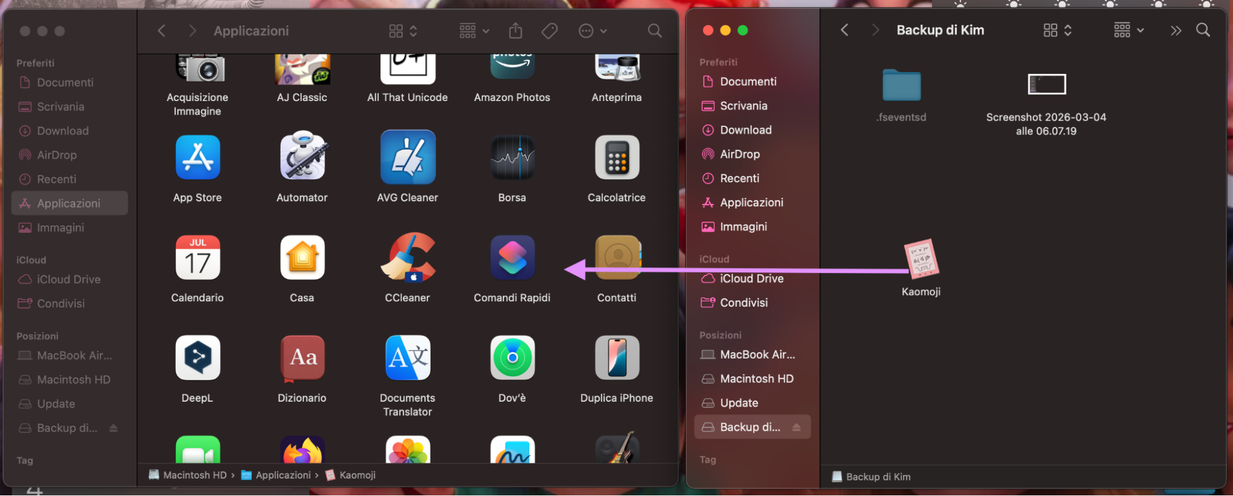Select the All That Unicode app
Viewport: 1233px width, 496px height.
408,69
